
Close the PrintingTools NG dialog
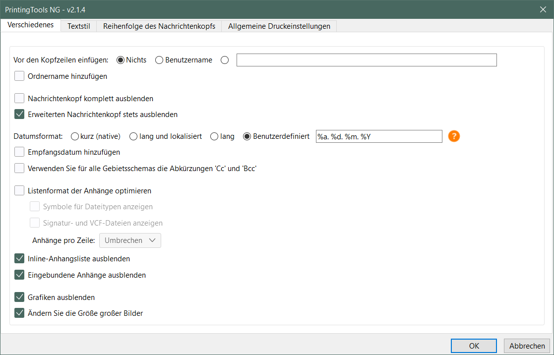(543, 9)
